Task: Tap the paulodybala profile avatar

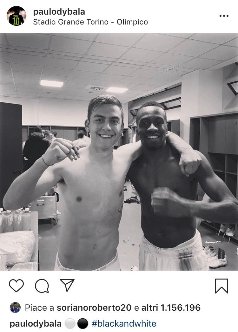Action: point(17,16)
